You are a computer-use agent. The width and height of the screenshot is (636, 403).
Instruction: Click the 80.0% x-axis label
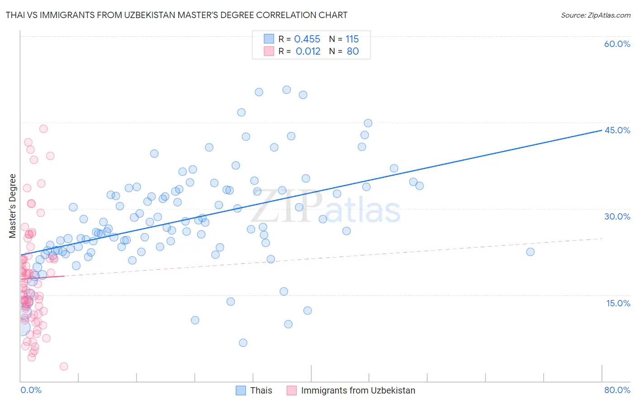pos(617,390)
